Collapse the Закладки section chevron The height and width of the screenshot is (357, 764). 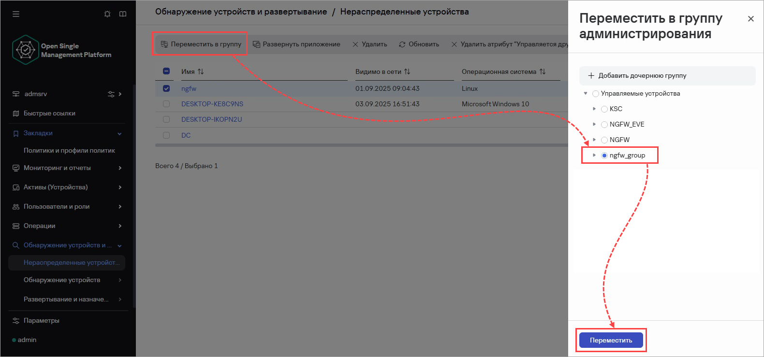(120, 133)
